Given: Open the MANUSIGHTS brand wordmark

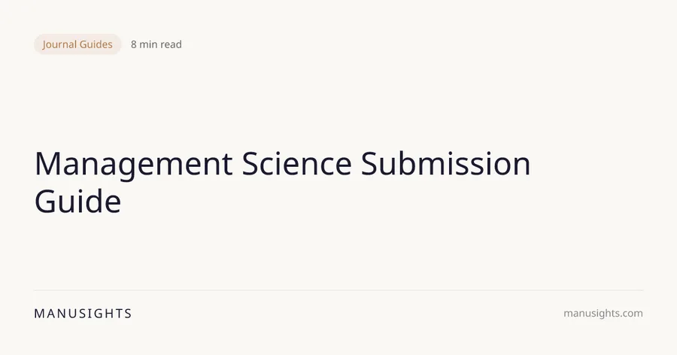Looking at the screenshot, I should pyautogui.click(x=83, y=314).
